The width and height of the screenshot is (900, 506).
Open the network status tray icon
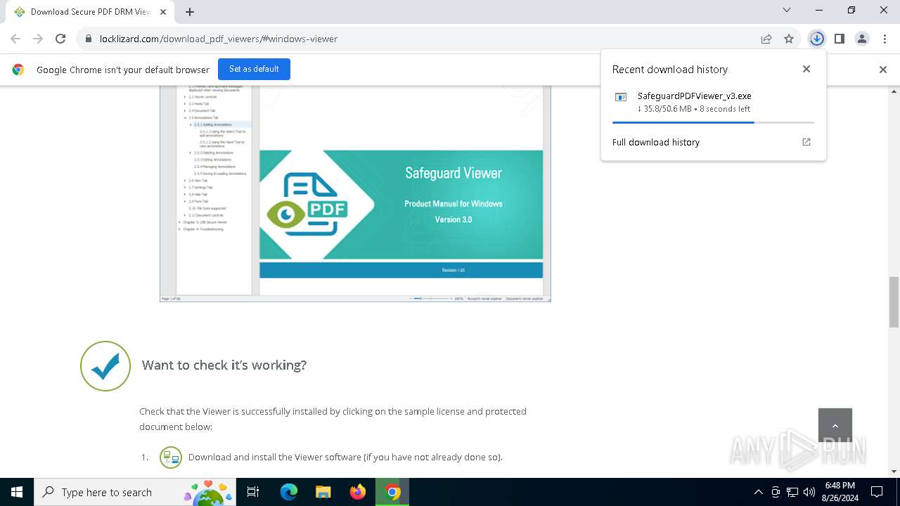click(792, 492)
